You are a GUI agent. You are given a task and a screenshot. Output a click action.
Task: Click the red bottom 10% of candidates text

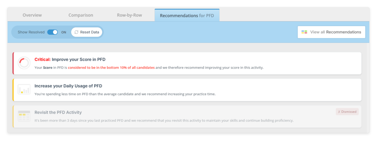point(111,68)
